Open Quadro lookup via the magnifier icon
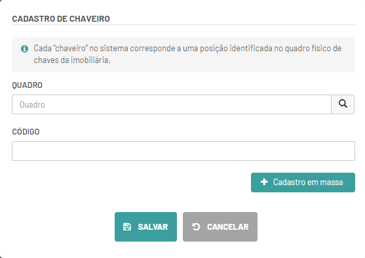Viewport: 365px width, 258px height. pyautogui.click(x=343, y=104)
